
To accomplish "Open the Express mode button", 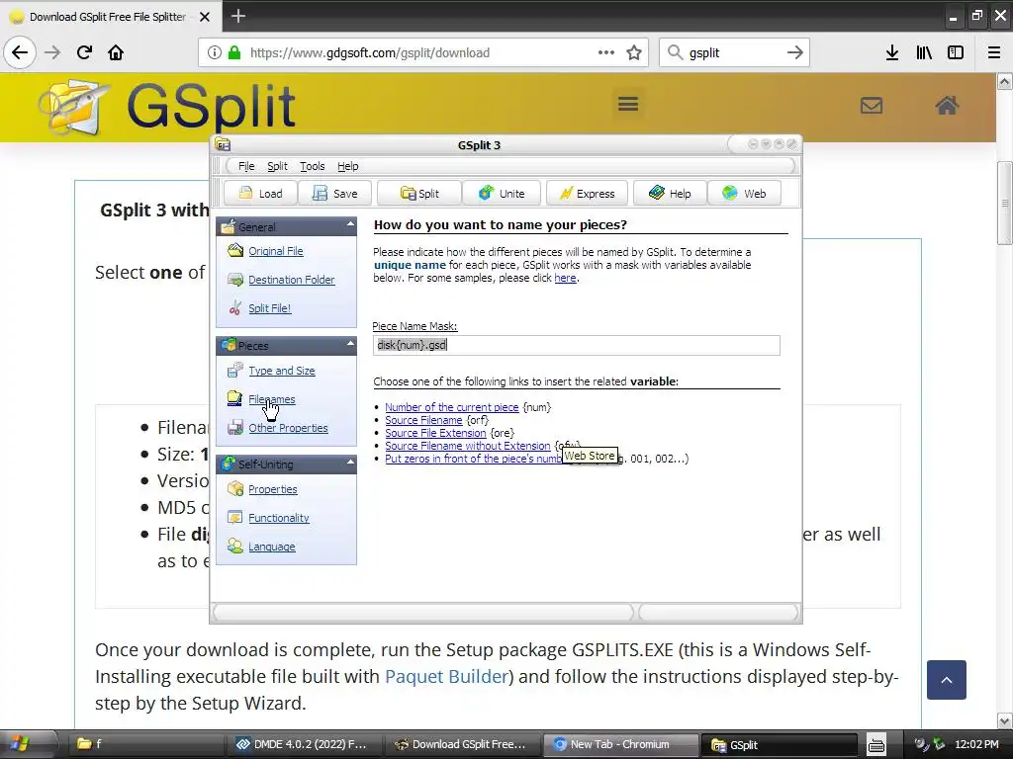I will [x=588, y=194].
